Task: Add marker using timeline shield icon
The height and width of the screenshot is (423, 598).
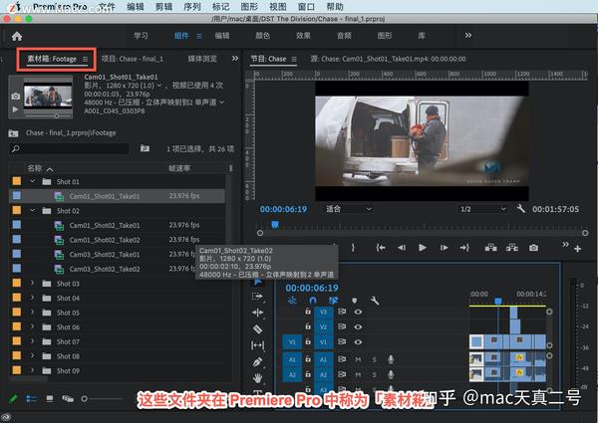Action: (x=354, y=301)
